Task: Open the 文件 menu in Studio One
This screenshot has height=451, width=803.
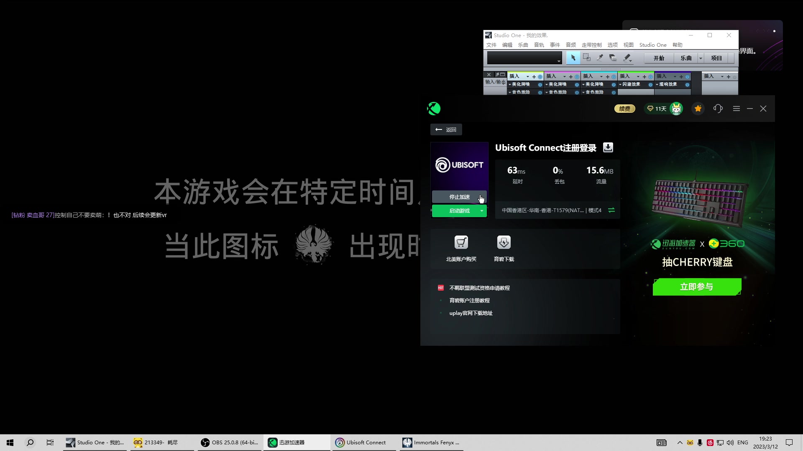Action: 491,45
